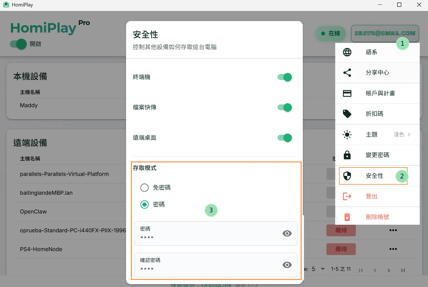Click the 存取模式 section heading
Screen dimensions: 428x287
tap(145, 168)
